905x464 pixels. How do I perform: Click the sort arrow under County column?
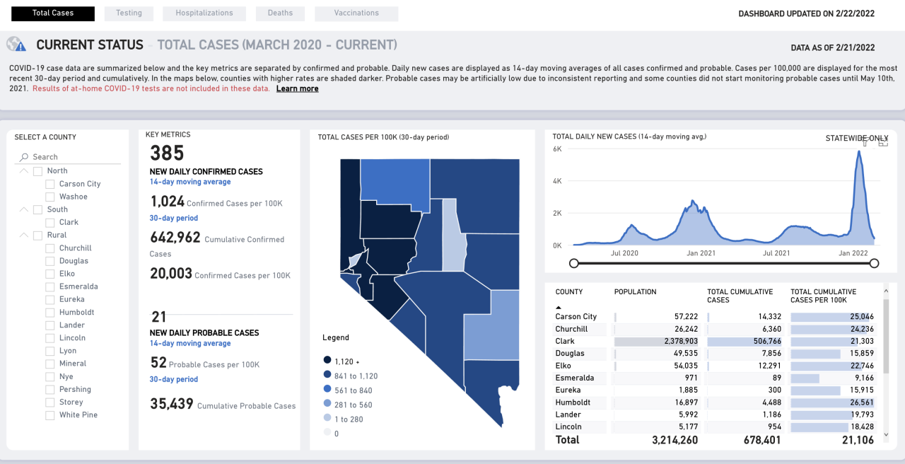click(x=559, y=307)
